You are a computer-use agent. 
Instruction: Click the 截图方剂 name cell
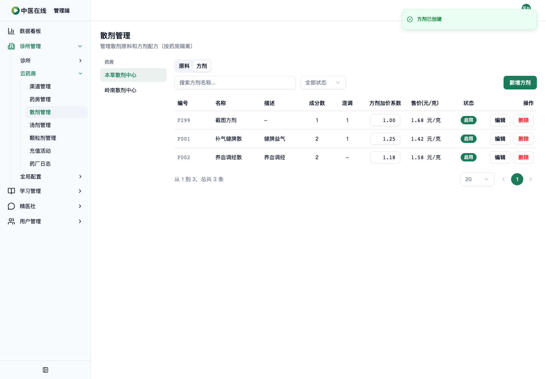pos(226,120)
